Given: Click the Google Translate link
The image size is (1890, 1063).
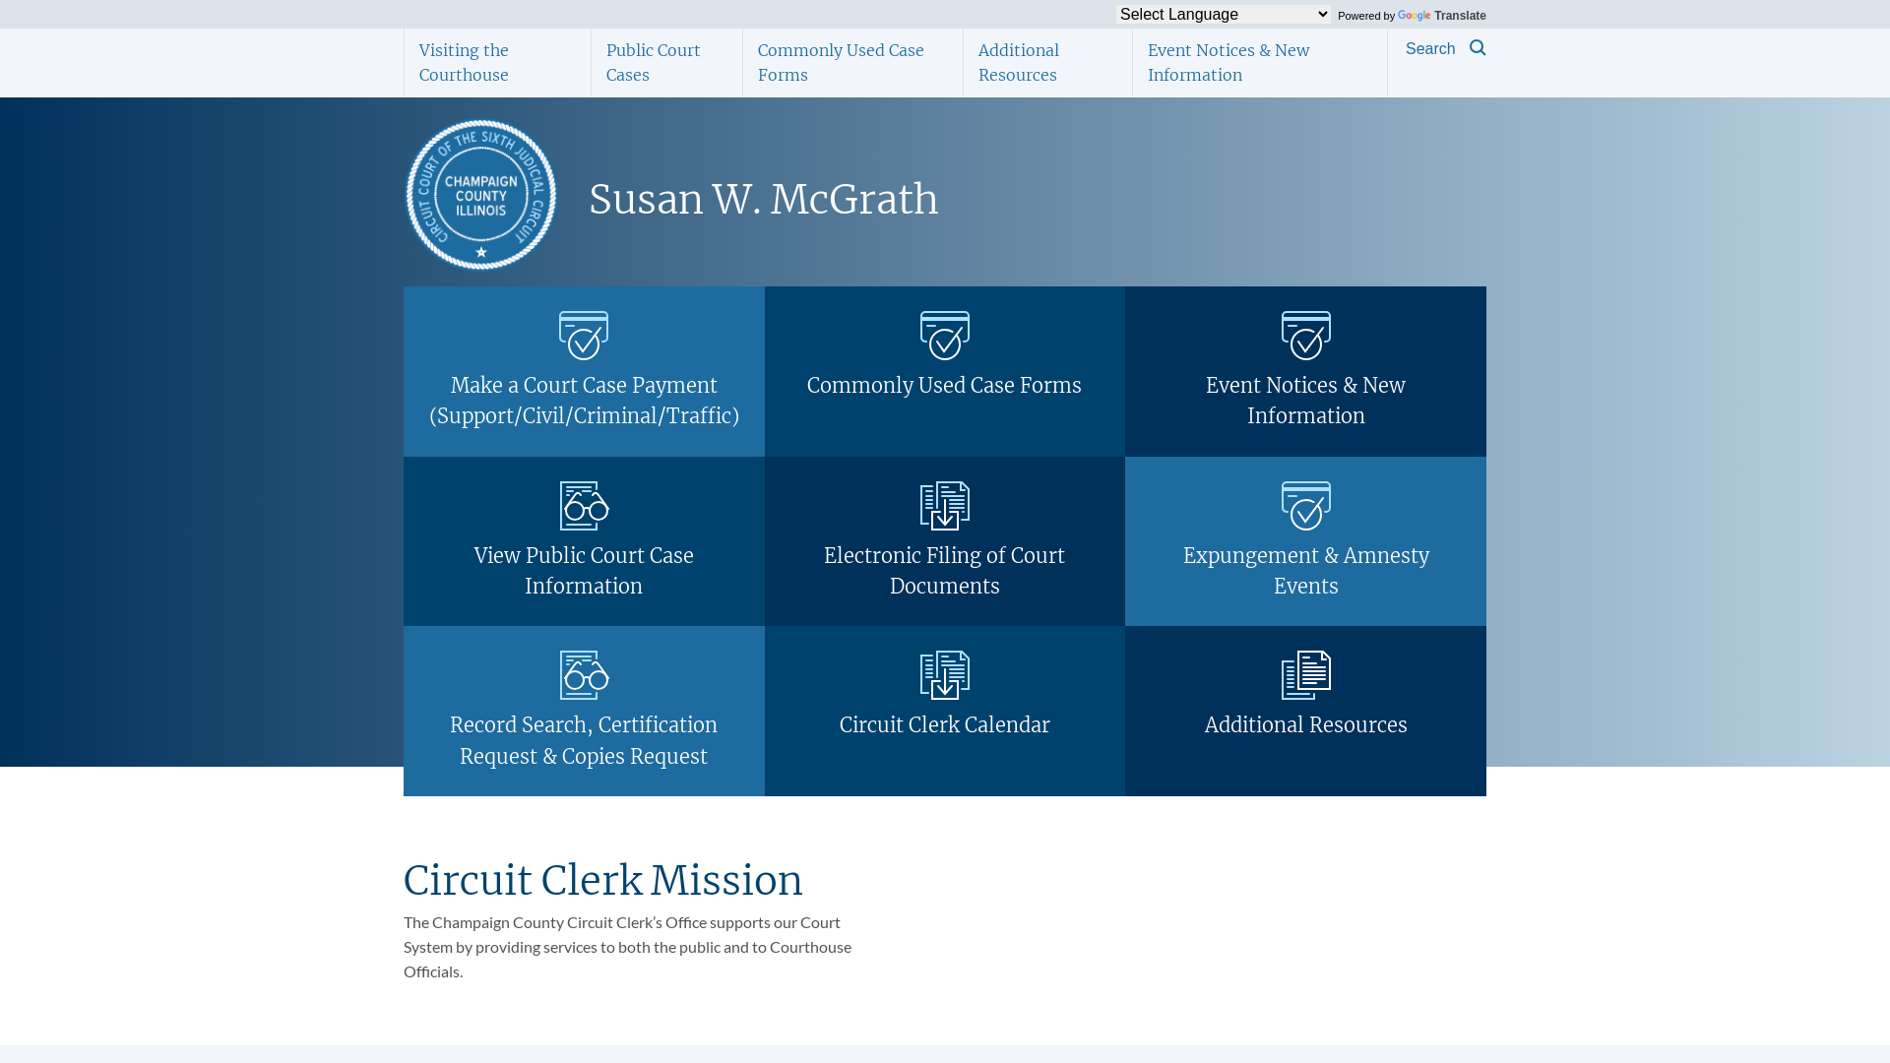Looking at the screenshot, I should (1442, 16).
